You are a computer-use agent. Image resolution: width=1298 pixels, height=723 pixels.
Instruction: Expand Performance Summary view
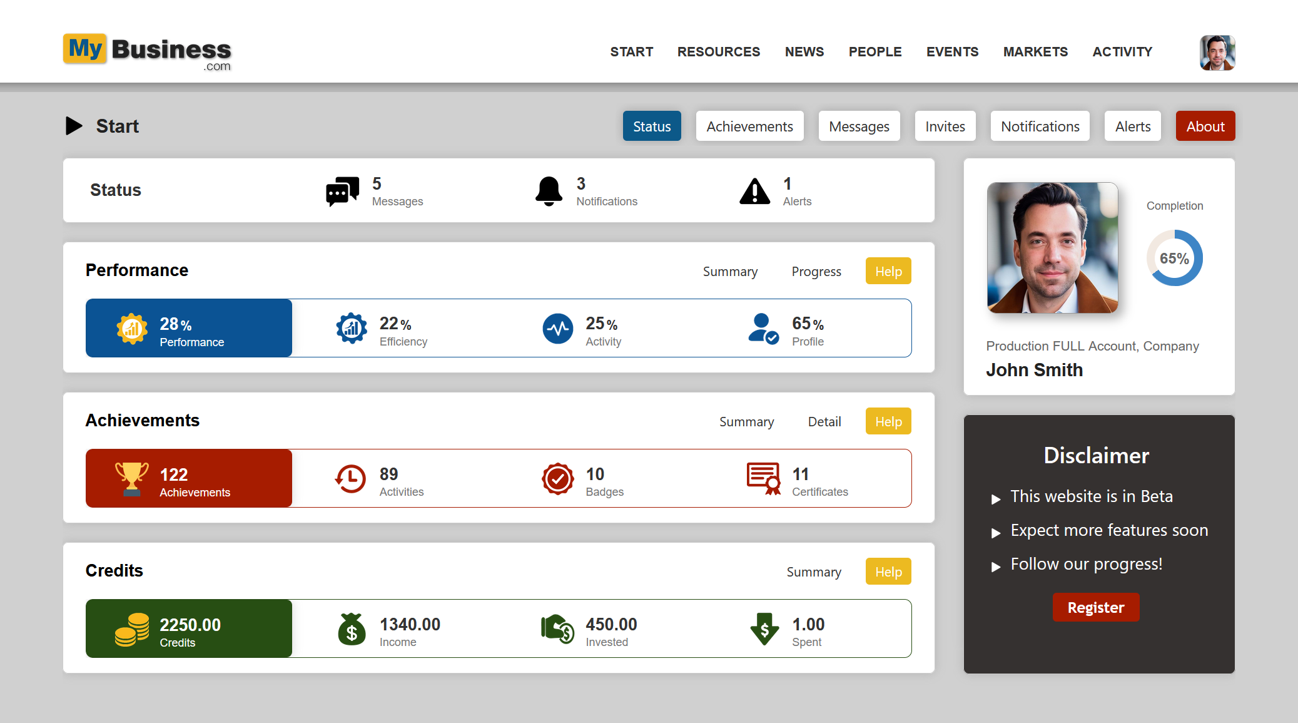(729, 270)
